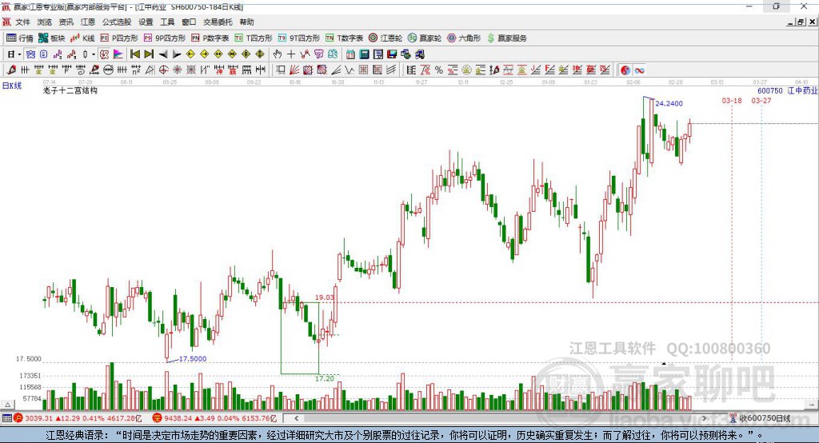
Task: Select the red pencil drawing tool
Action: 11,70
